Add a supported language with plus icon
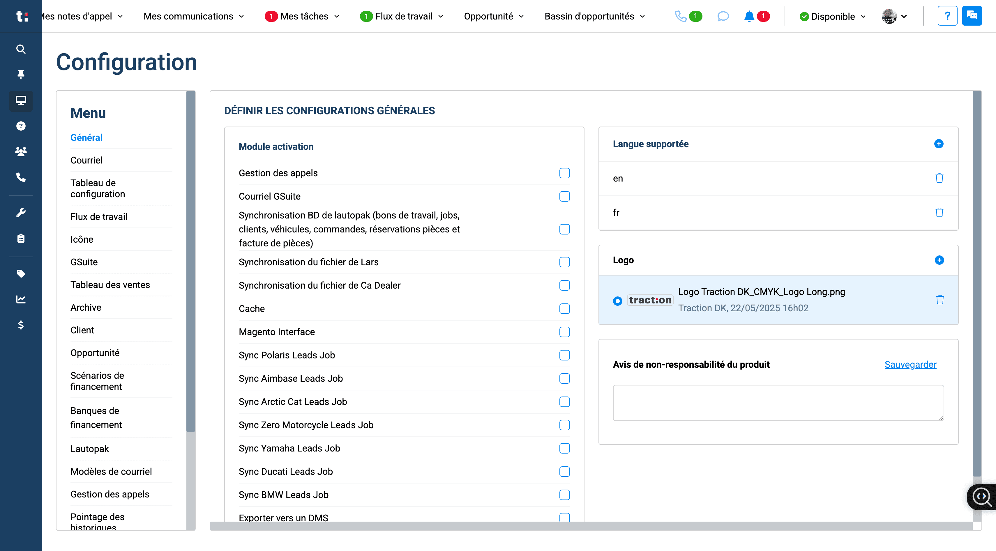The width and height of the screenshot is (996, 551). click(939, 144)
